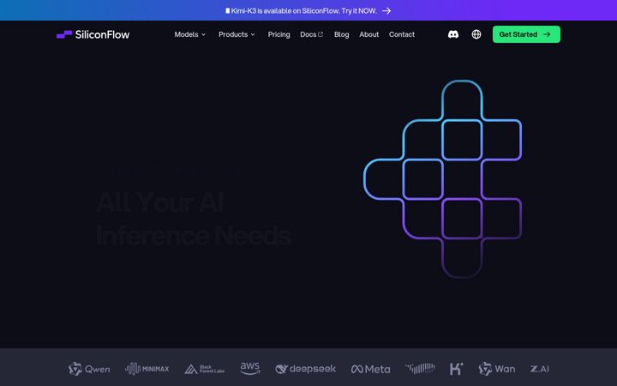Screen dimensions: 617x386
Task: Click the SiliconFlow logo
Action: [x=93, y=34]
